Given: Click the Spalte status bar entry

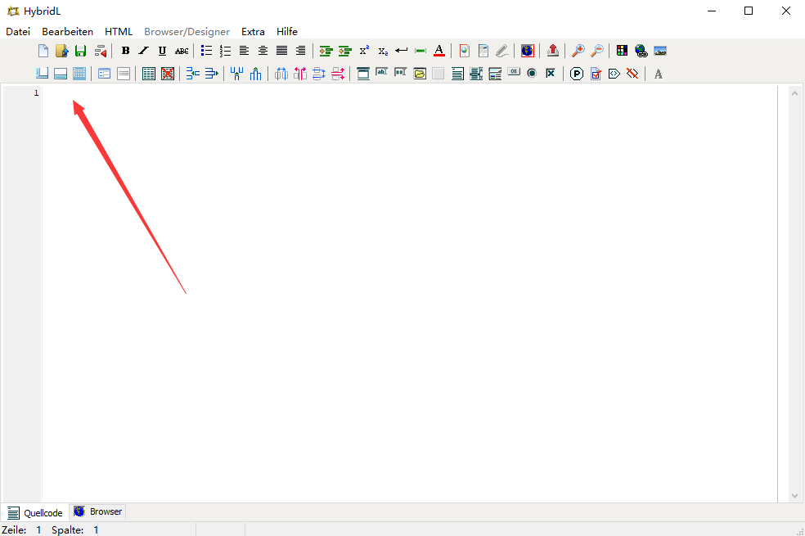Looking at the screenshot, I should coord(75,529).
